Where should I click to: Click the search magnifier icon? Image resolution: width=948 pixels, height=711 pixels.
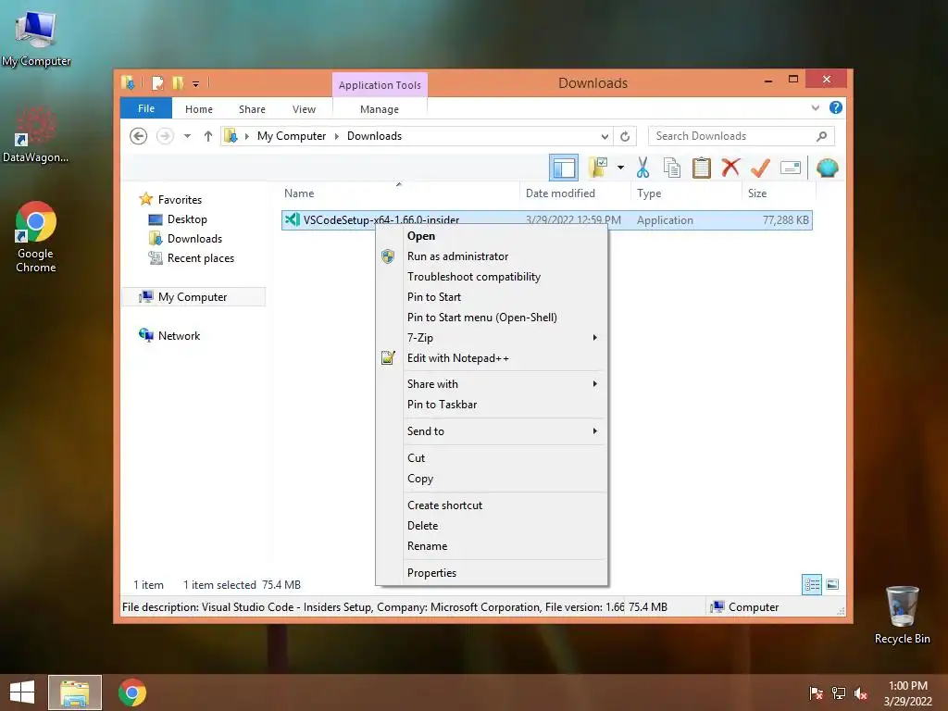click(x=821, y=136)
